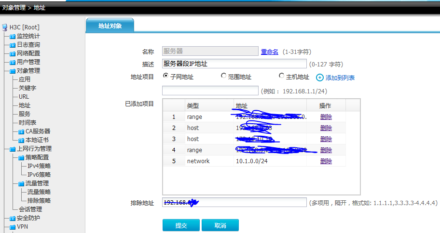Viewport: 440px width, 233px height.
Task: Click the folder icon beside 网络配置
Action: click(13, 54)
